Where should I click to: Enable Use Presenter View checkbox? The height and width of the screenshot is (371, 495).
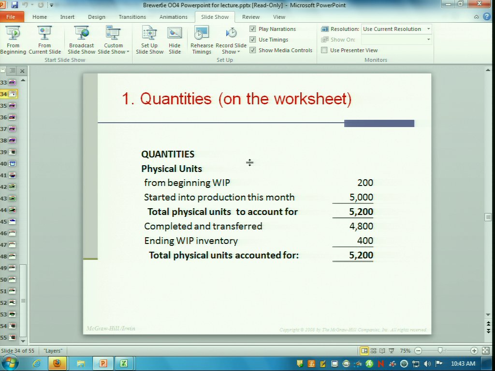324,50
